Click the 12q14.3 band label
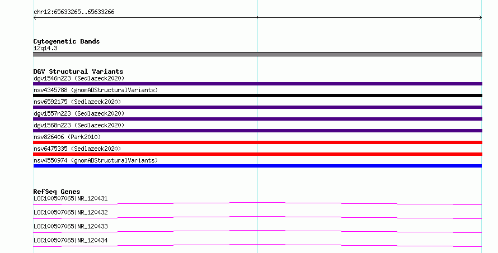This screenshot has height=253, width=498. (45, 48)
